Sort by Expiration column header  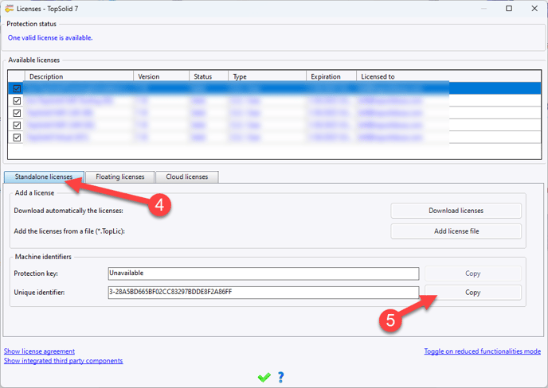coord(331,76)
